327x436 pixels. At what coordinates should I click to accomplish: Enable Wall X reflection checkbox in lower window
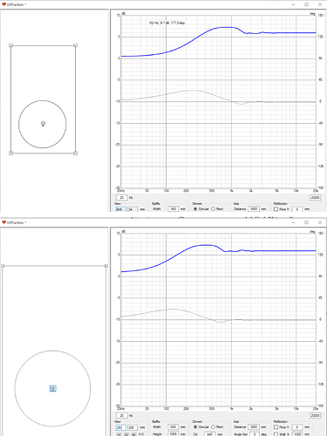[276, 433]
